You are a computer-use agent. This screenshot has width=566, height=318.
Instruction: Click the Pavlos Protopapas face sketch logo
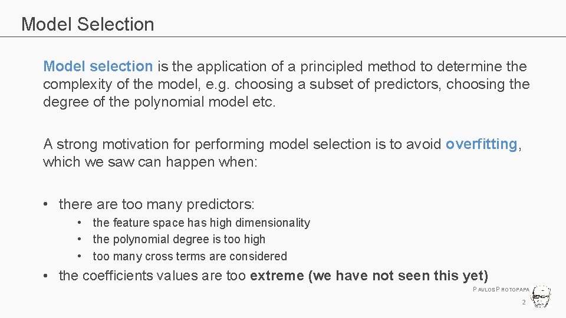[x=541, y=296]
